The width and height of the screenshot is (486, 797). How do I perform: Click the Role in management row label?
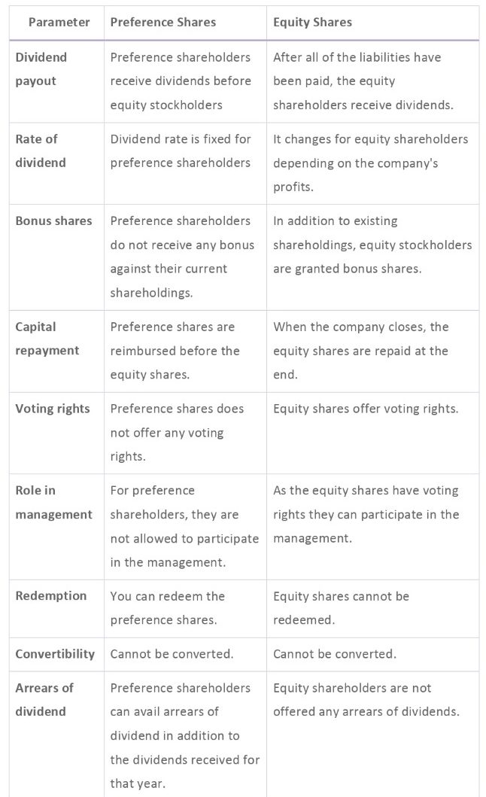click(x=53, y=502)
